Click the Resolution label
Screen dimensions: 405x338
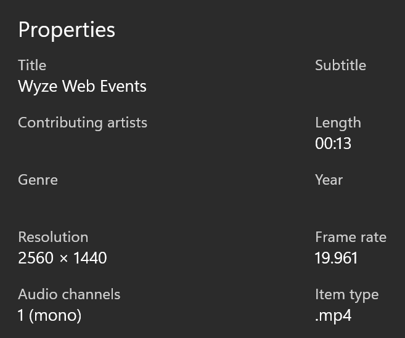(x=53, y=237)
